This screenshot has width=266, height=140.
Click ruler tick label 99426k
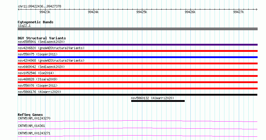(190, 12)
